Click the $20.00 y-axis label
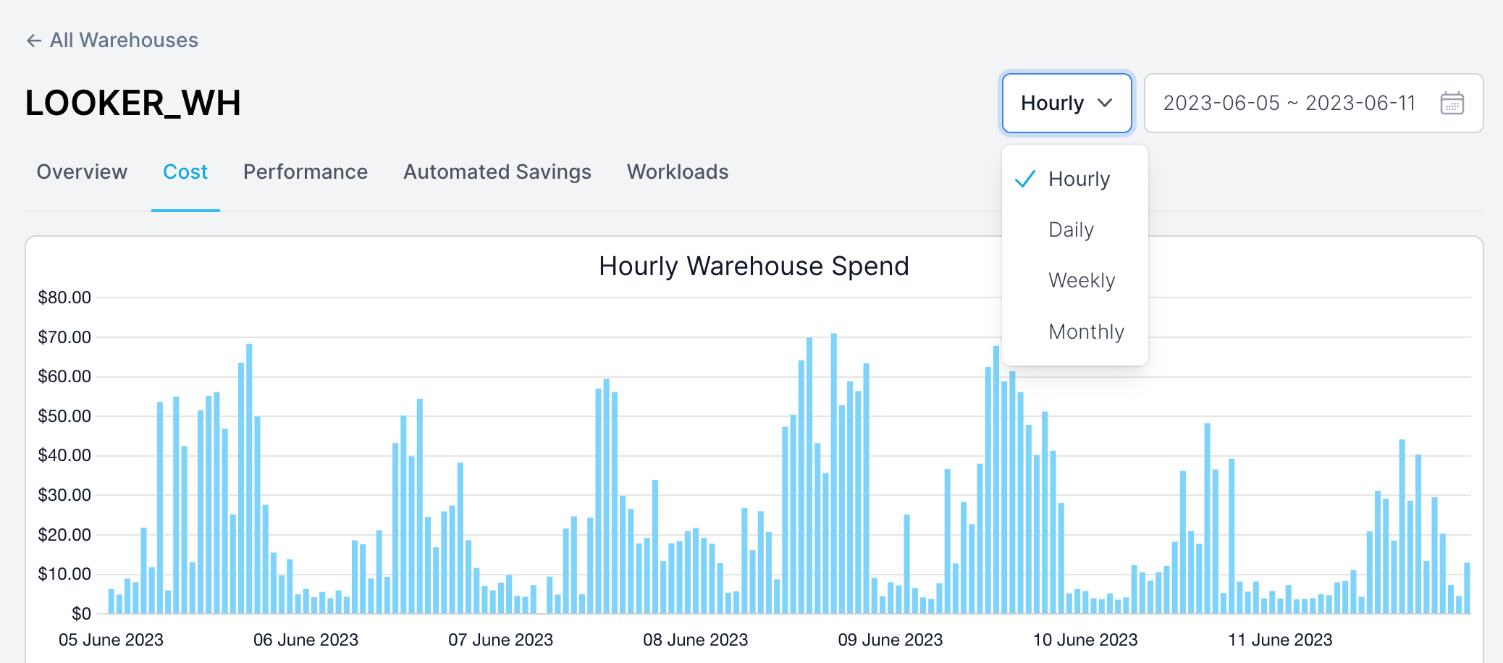This screenshot has width=1503, height=663. pos(64,535)
